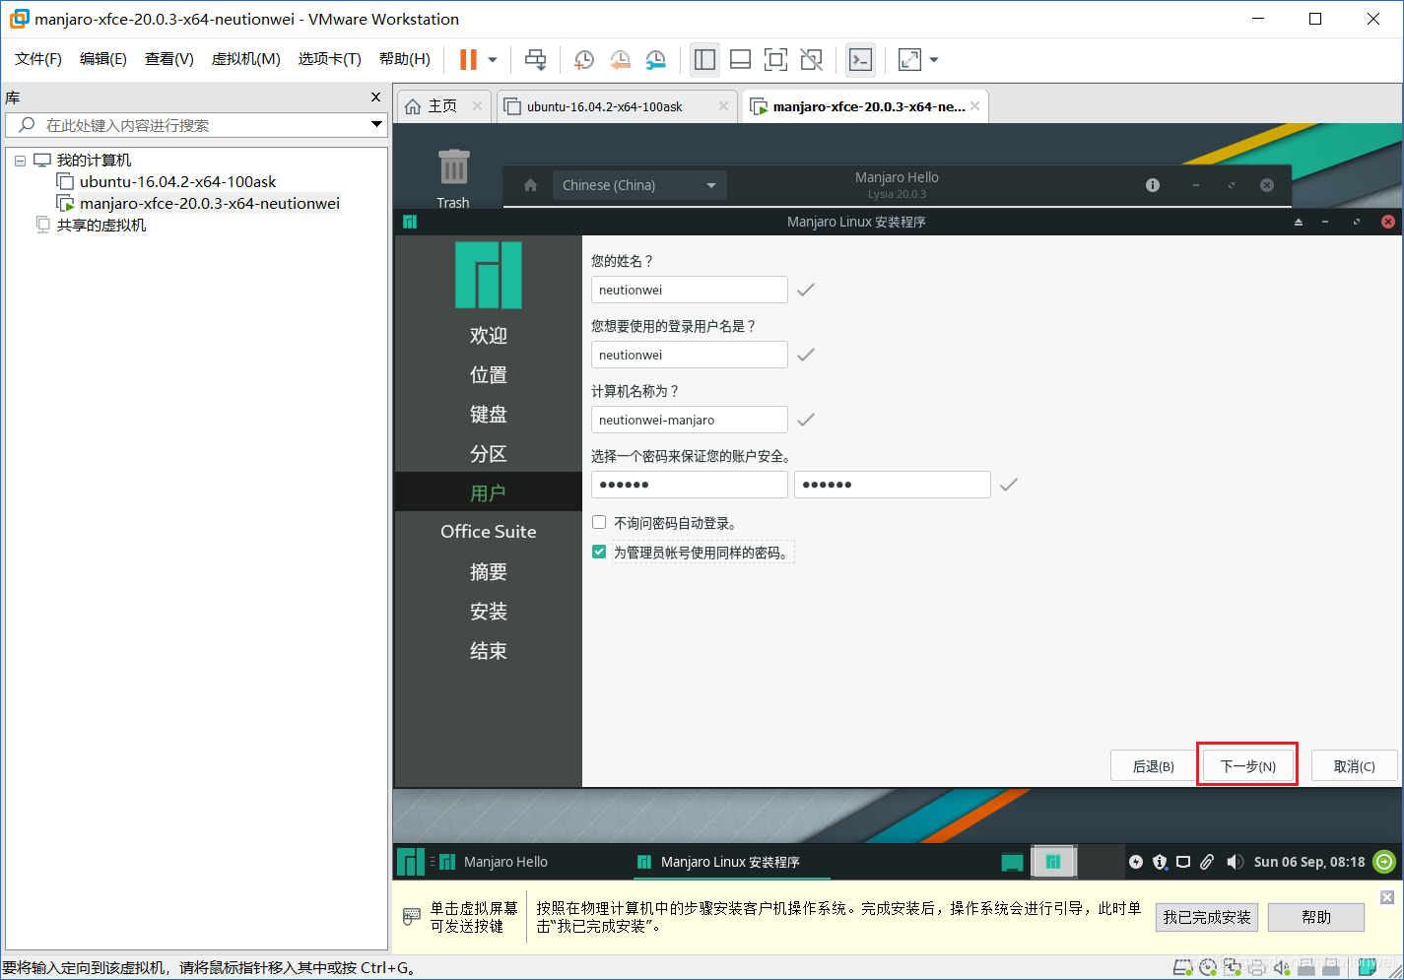Click the 后退(B) button
The image size is (1404, 980).
pyautogui.click(x=1153, y=765)
